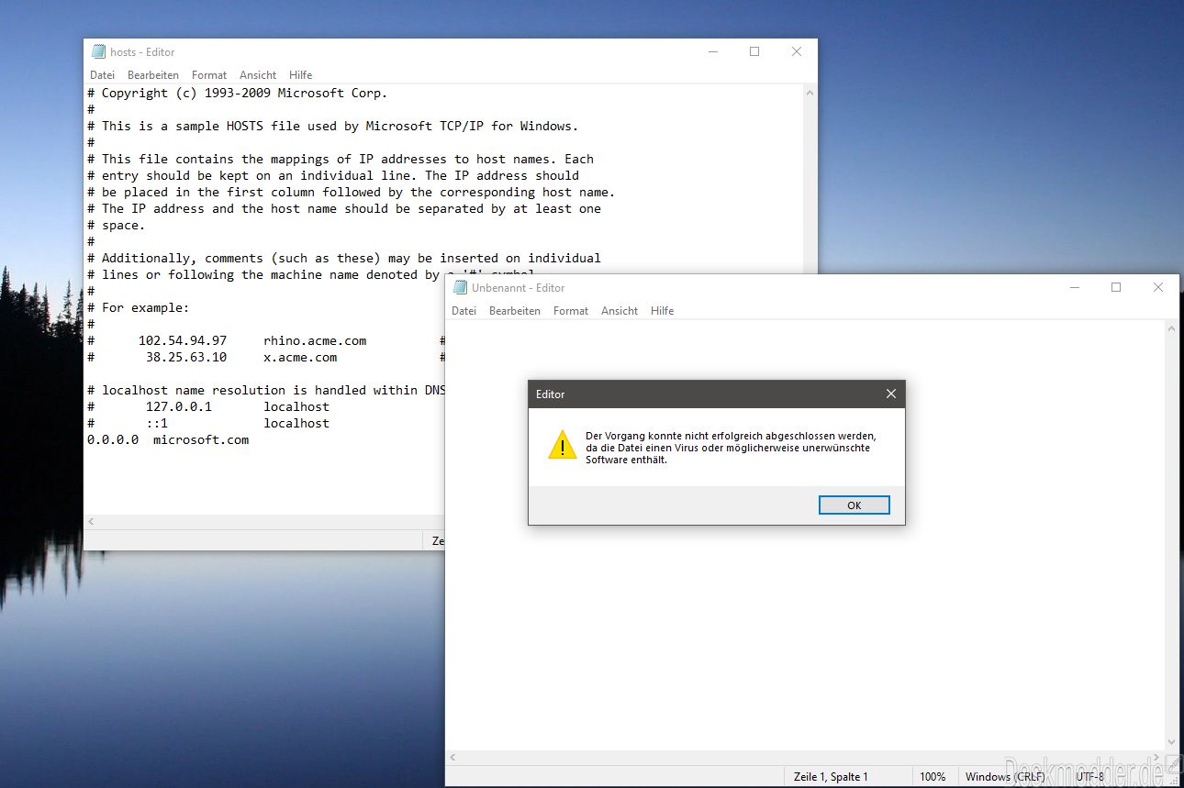
Task: Open Hilfe menu in Unbenannt window
Action: pos(662,311)
